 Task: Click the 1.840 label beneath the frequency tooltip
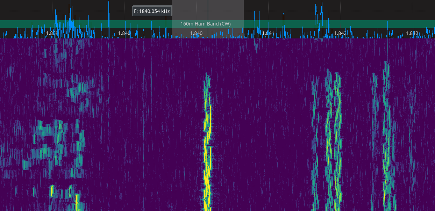[x=124, y=34]
